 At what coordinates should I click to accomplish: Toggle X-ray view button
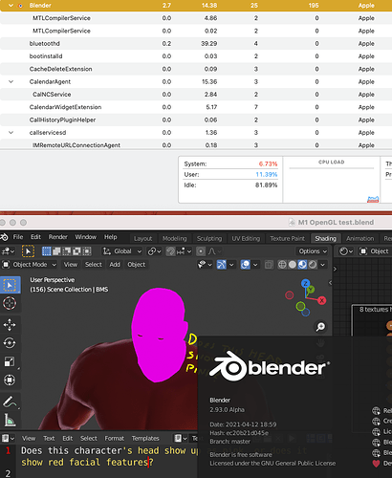[x=269, y=265]
